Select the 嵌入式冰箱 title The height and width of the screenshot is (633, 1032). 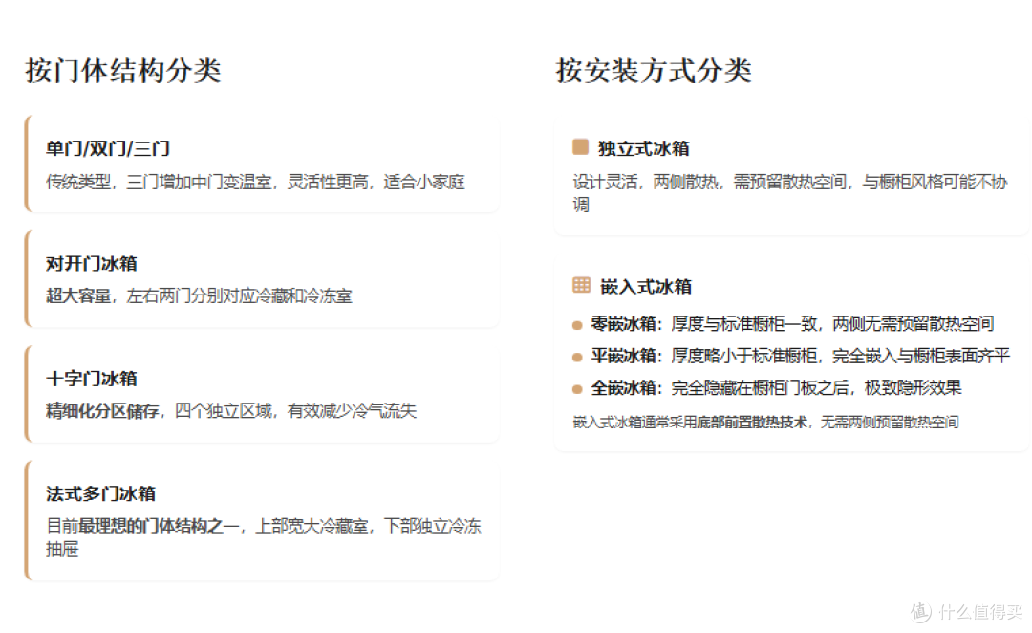tap(646, 287)
